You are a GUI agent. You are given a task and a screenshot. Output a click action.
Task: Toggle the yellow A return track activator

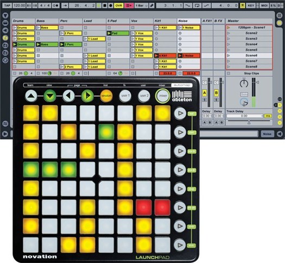tap(205, 93)
